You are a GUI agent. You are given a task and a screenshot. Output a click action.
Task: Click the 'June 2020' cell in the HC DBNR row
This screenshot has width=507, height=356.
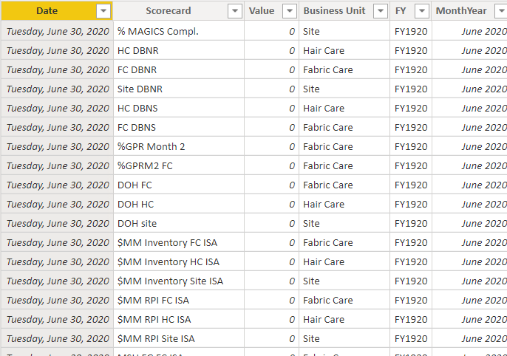469,51
